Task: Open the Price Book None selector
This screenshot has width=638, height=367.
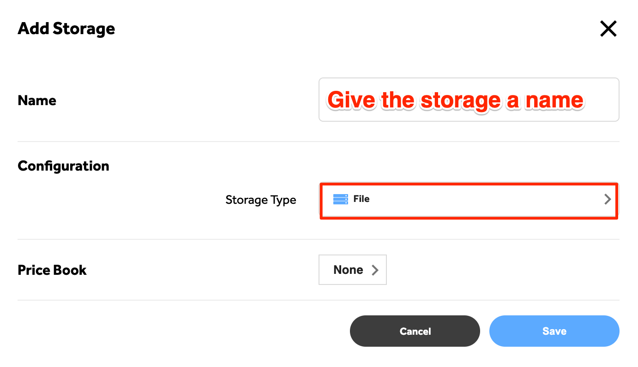Action: 352,270
